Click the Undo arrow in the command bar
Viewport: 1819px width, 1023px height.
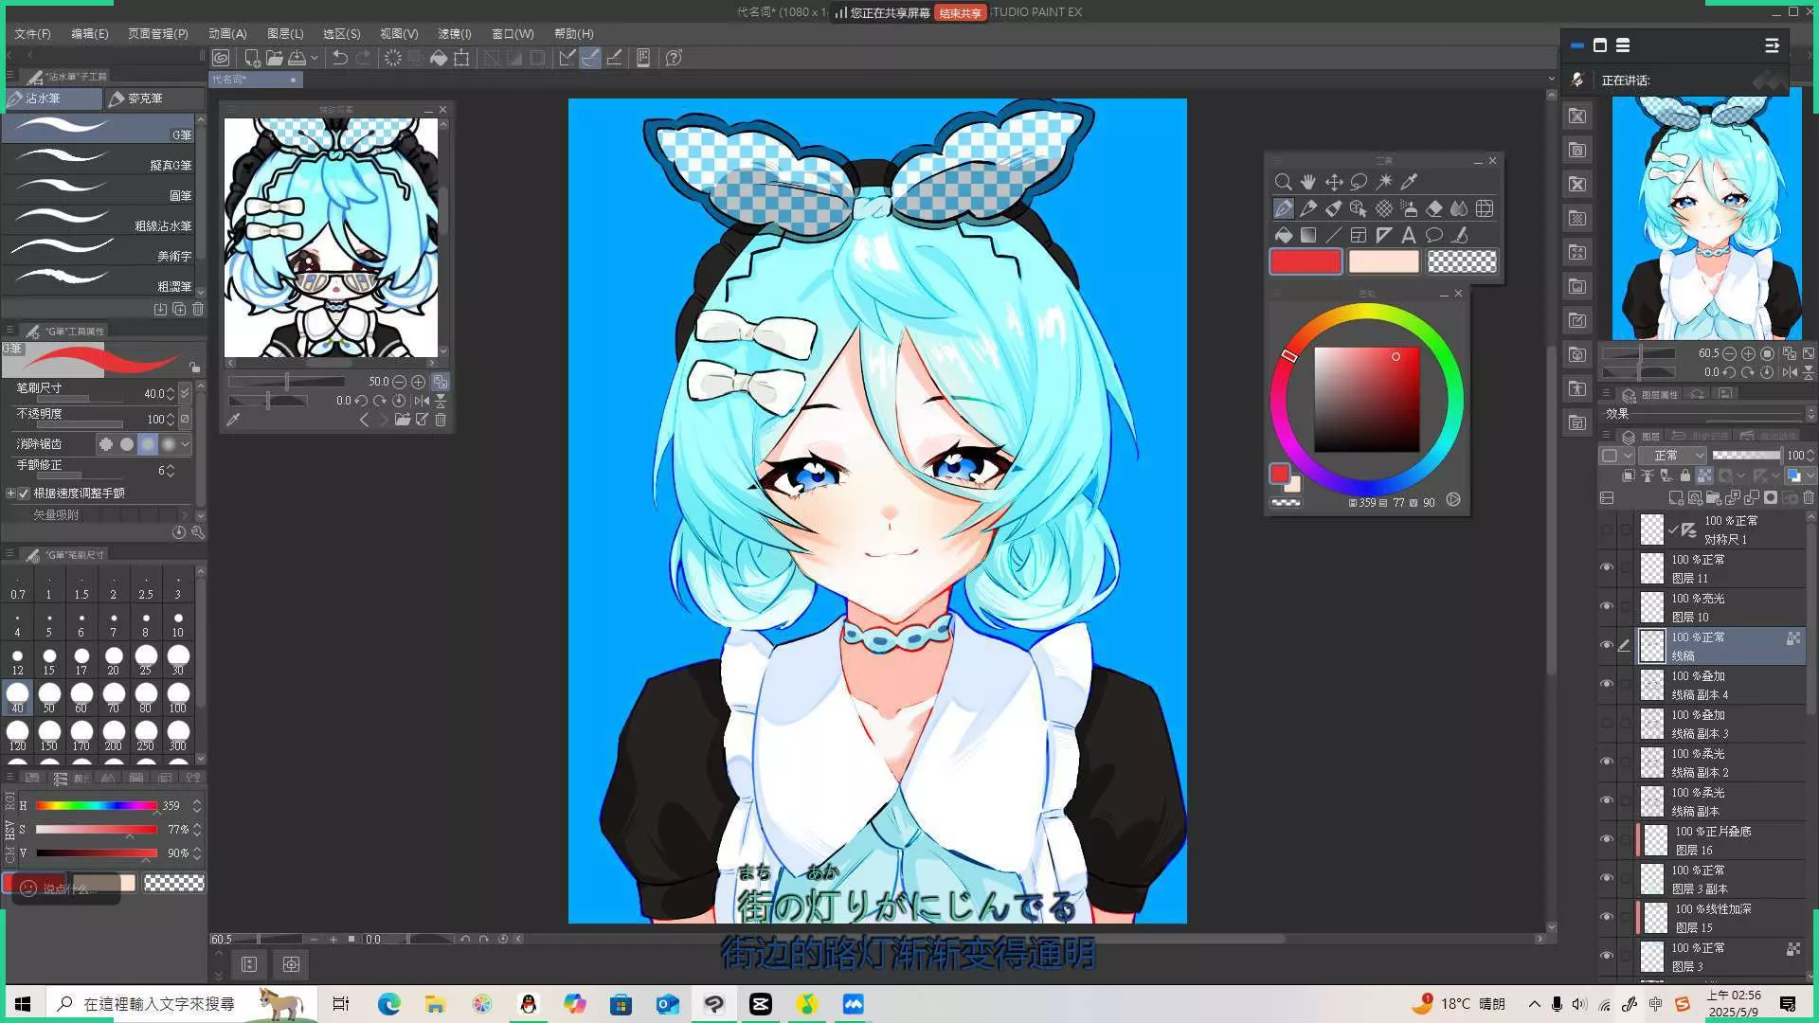[339, 59]
